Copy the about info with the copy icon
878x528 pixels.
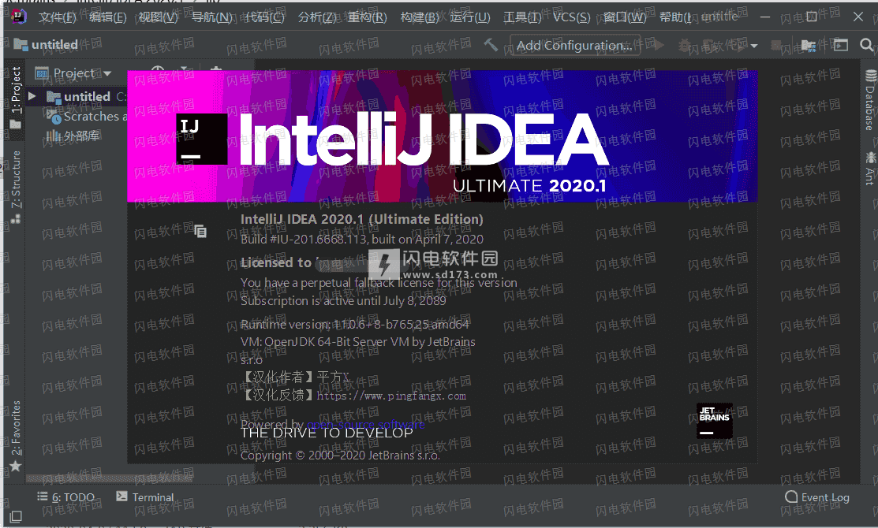pos(200,230)
